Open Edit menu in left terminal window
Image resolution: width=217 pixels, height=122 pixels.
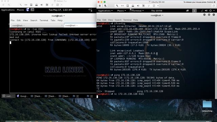click(19, 20)
